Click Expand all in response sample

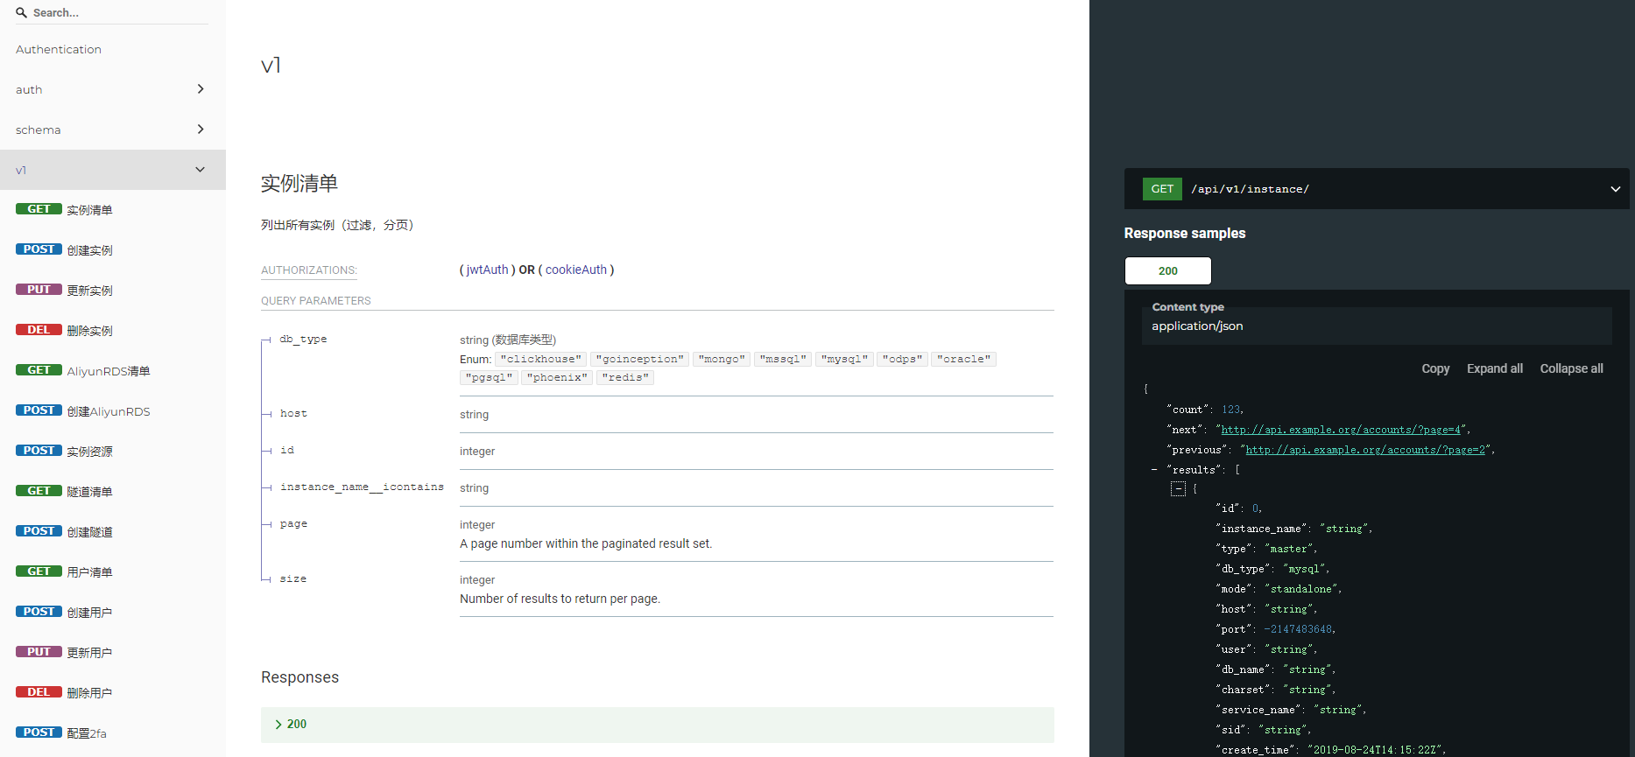1494,368
